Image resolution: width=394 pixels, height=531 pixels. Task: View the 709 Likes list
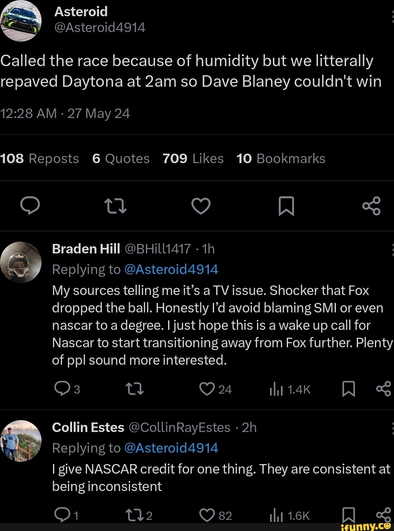pos(193,159)
